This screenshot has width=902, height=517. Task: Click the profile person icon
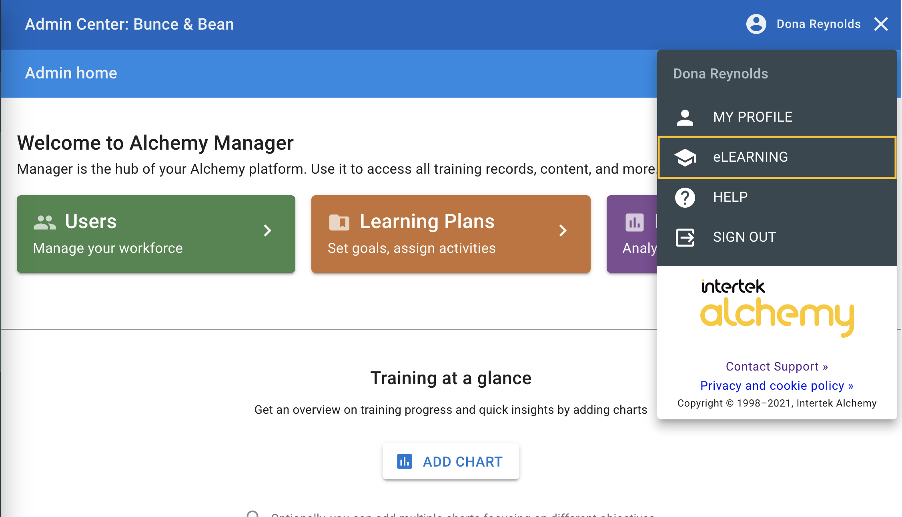point(685,117)
